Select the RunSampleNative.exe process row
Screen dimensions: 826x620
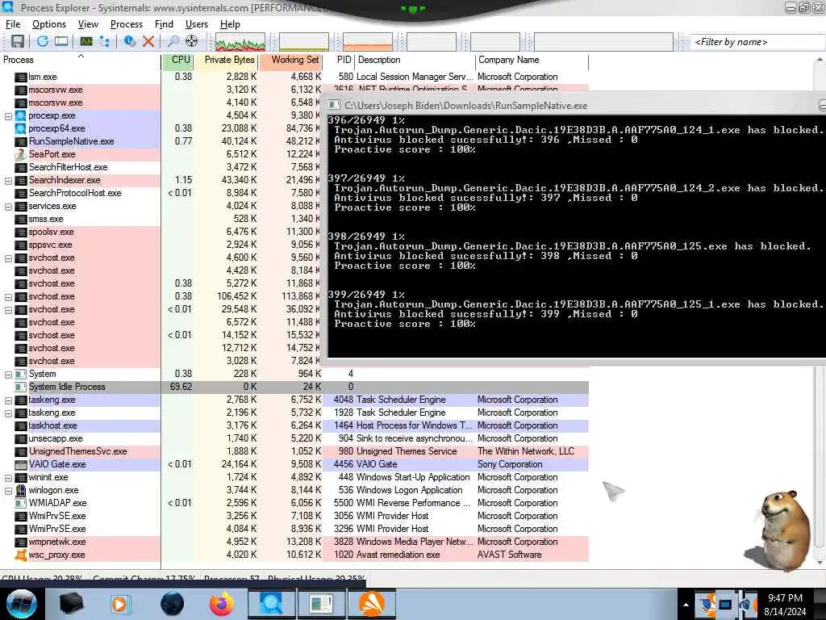(161, 141)
